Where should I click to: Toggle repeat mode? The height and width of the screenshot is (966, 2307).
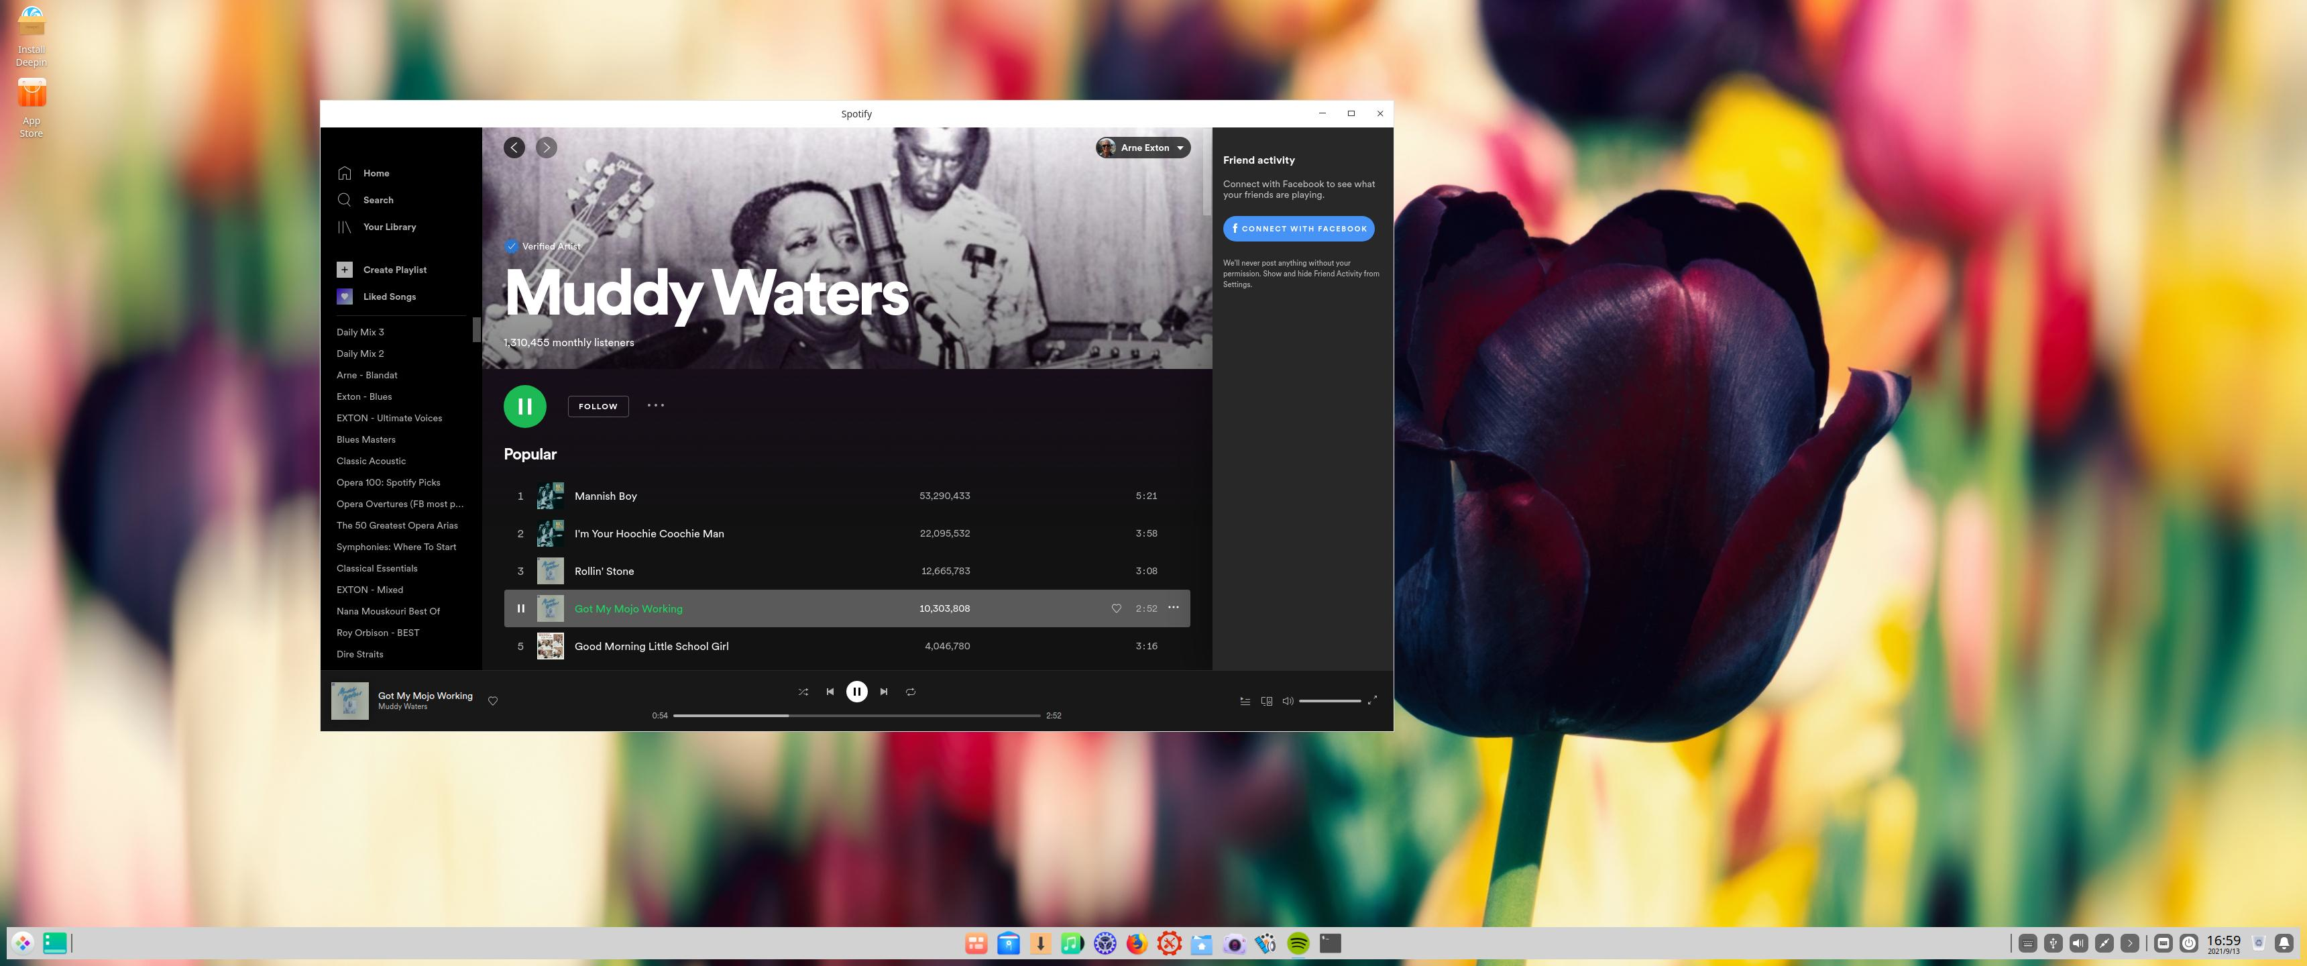(911, 692)
